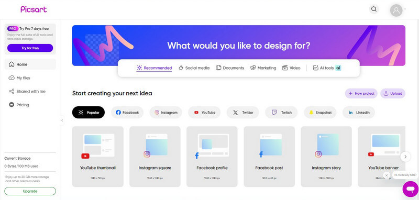Click the green Upgrade button
The height and width of the screenshot is (200, 419).
point(30,191)
